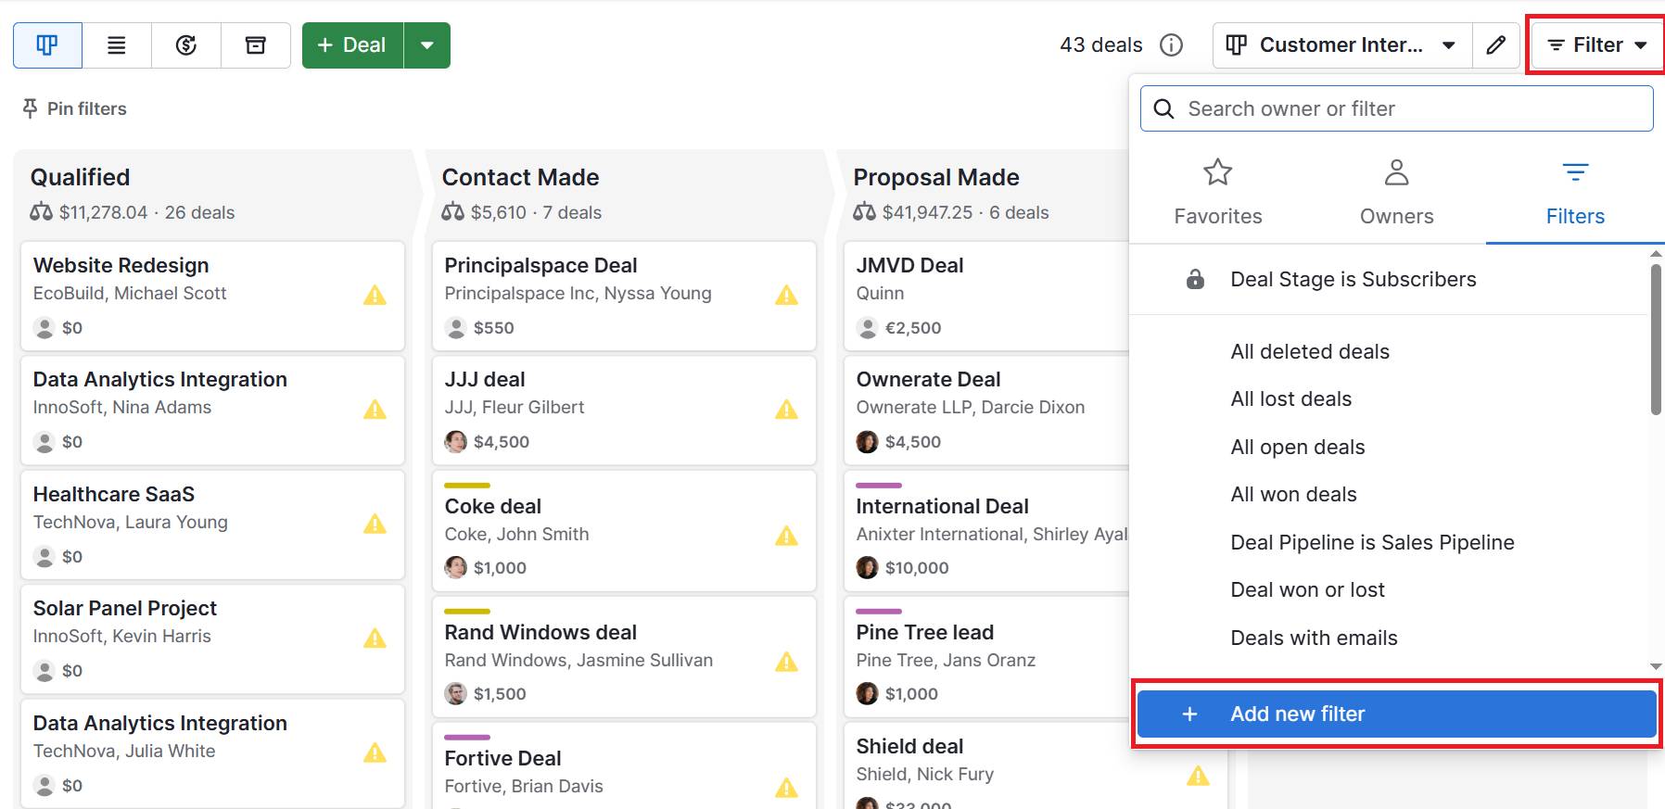The height and width of the screenshot is (809, 1665).
Task: Click owner avatar on Rand Windows deal
Action: point(455,693)
